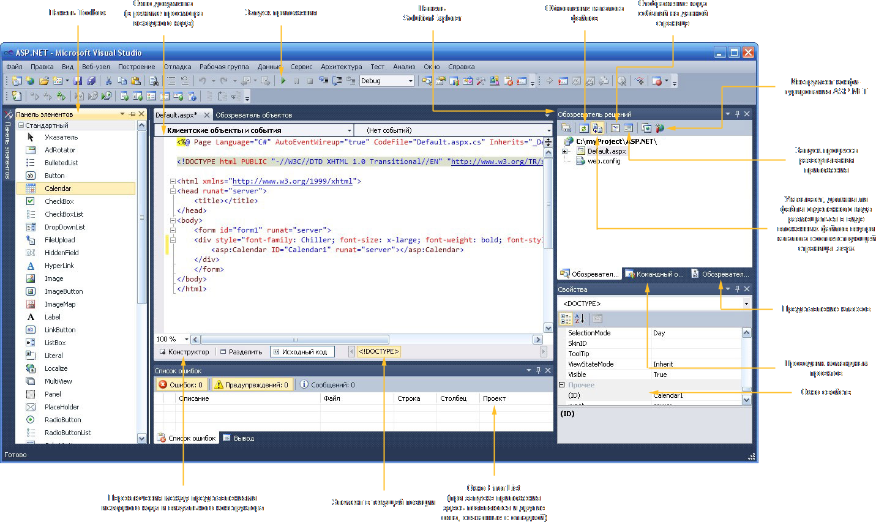Start debugging with the green play icon
876x522 pixels.
coord(283,81)
